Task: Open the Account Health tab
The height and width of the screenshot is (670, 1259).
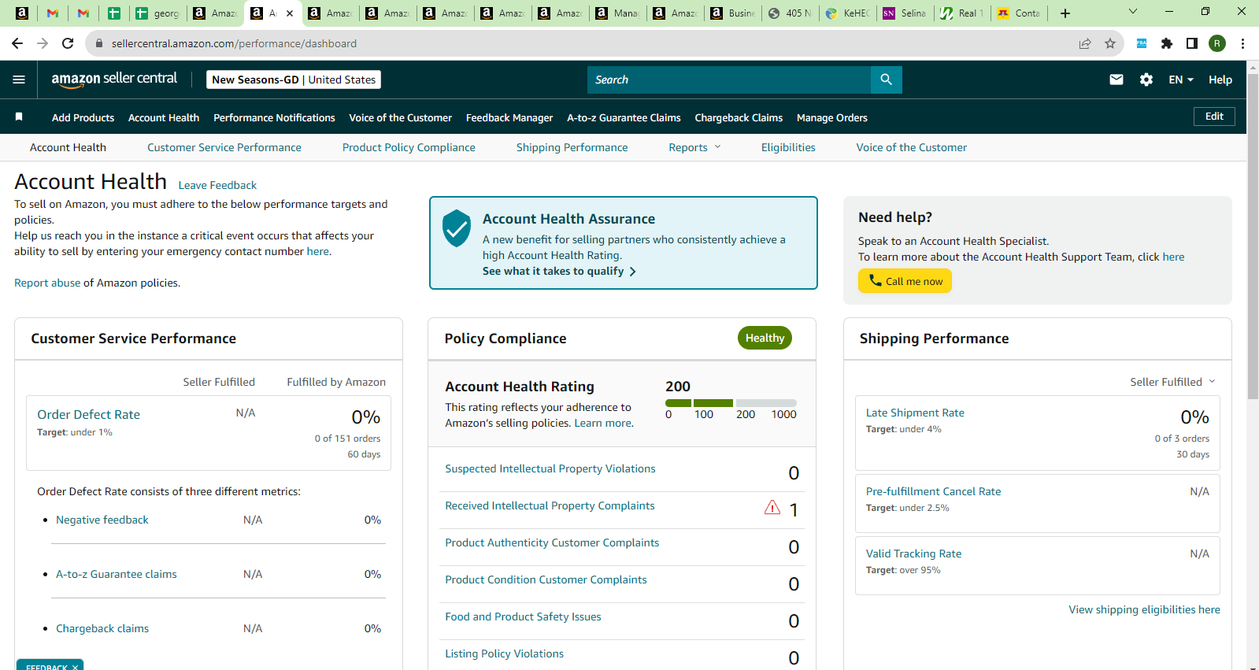Action: (68, 147)
